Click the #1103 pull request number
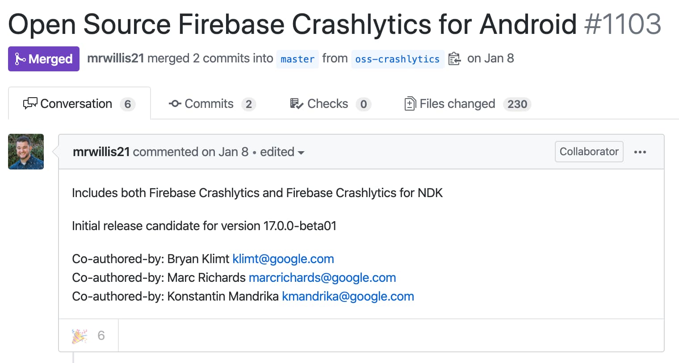The height and width of the screenshot is (363, 679). [x=623, y=24]
